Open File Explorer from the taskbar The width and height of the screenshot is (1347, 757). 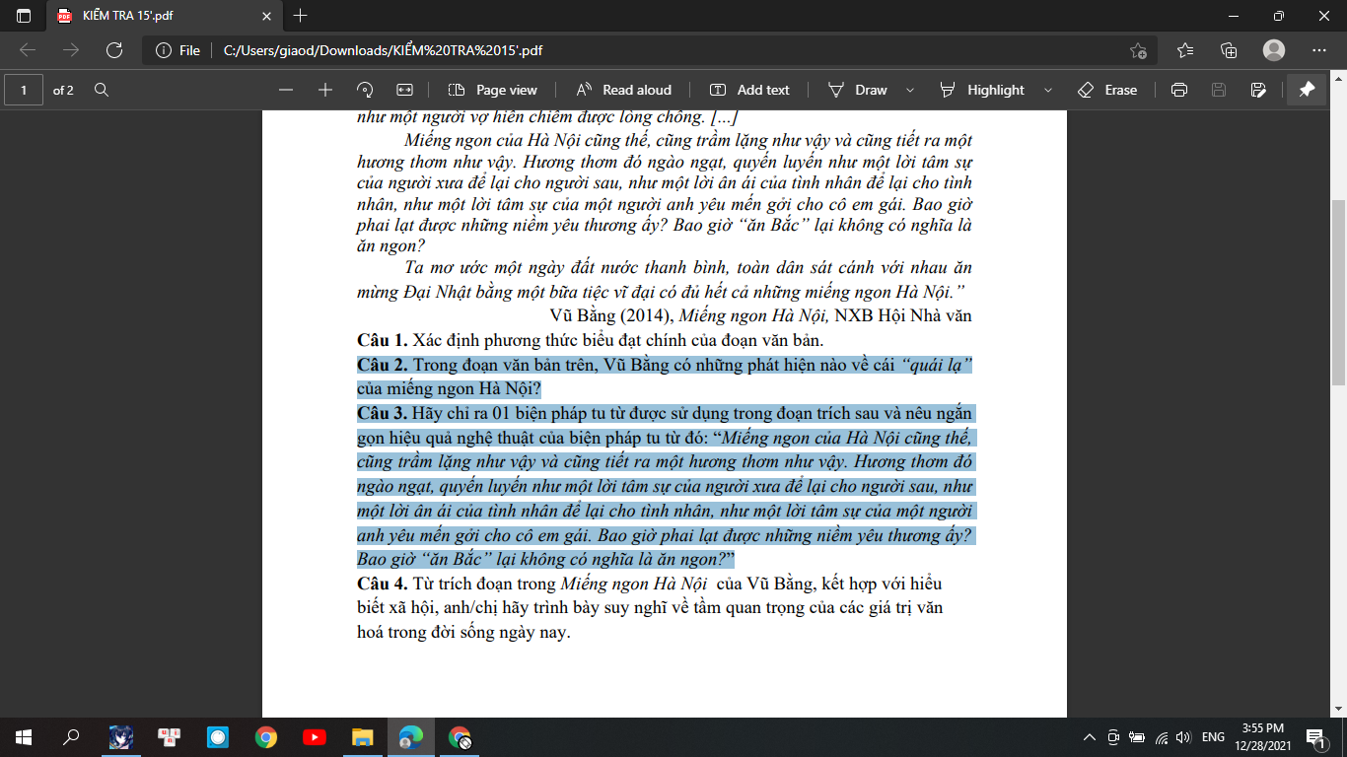point(363,736)
